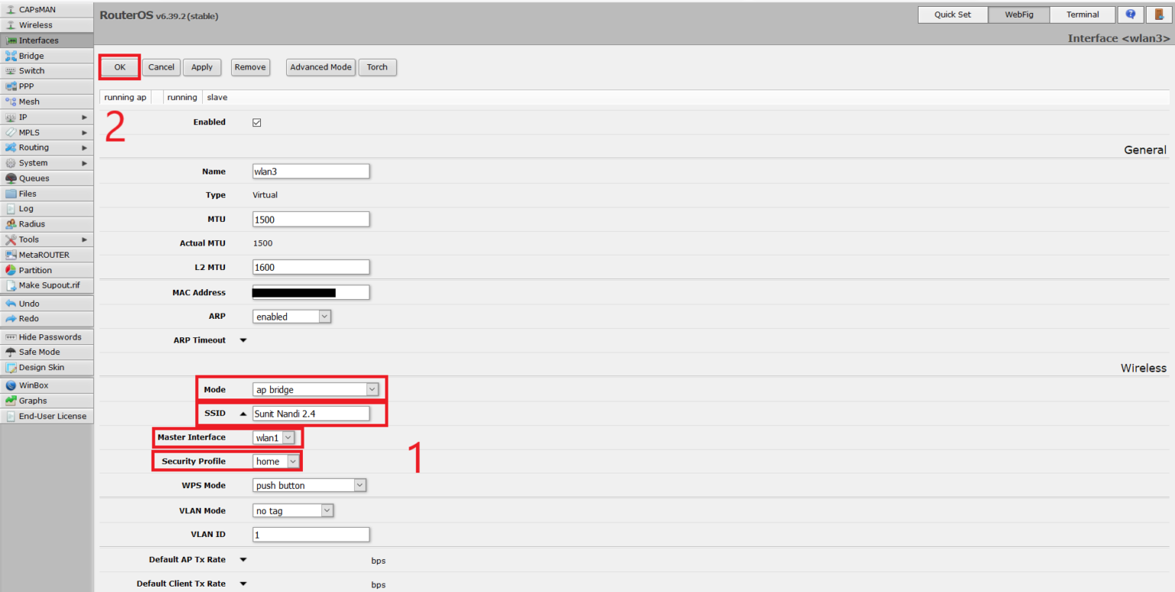Apply the interface changes
Screen dimensions: 1175x592
[201, 67]
